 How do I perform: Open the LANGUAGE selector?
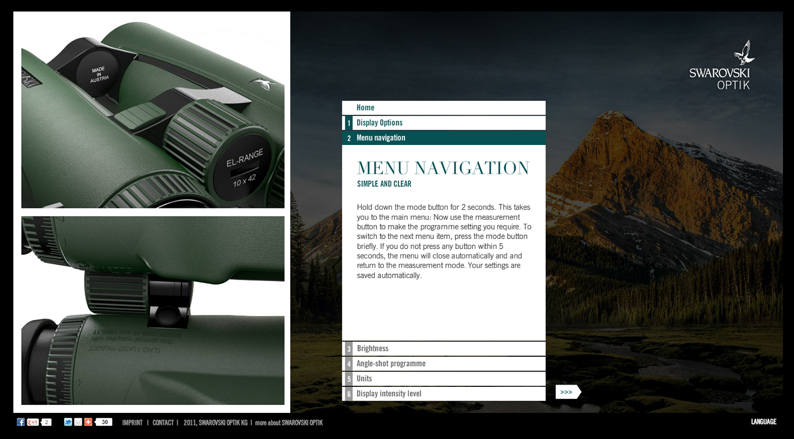pos(764,421)
